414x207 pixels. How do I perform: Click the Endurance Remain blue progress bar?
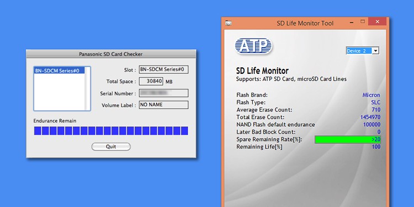pos(111,131)
